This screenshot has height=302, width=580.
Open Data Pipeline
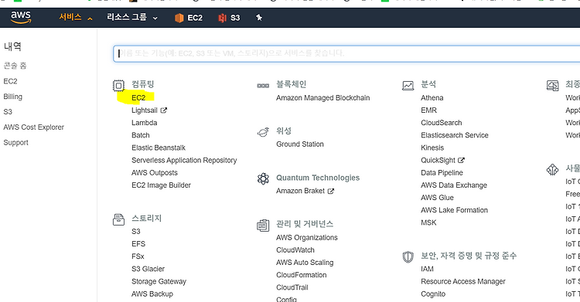pos(442,172)
